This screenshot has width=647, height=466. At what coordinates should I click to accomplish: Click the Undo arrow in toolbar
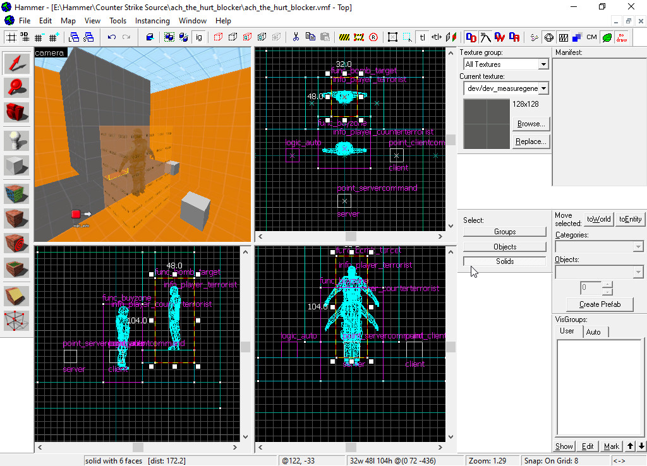tap(112, 37)
